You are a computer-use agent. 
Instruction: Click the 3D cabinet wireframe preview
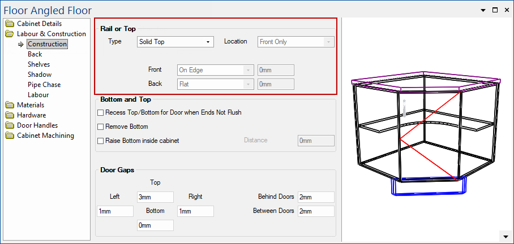(x=426, y=130)
